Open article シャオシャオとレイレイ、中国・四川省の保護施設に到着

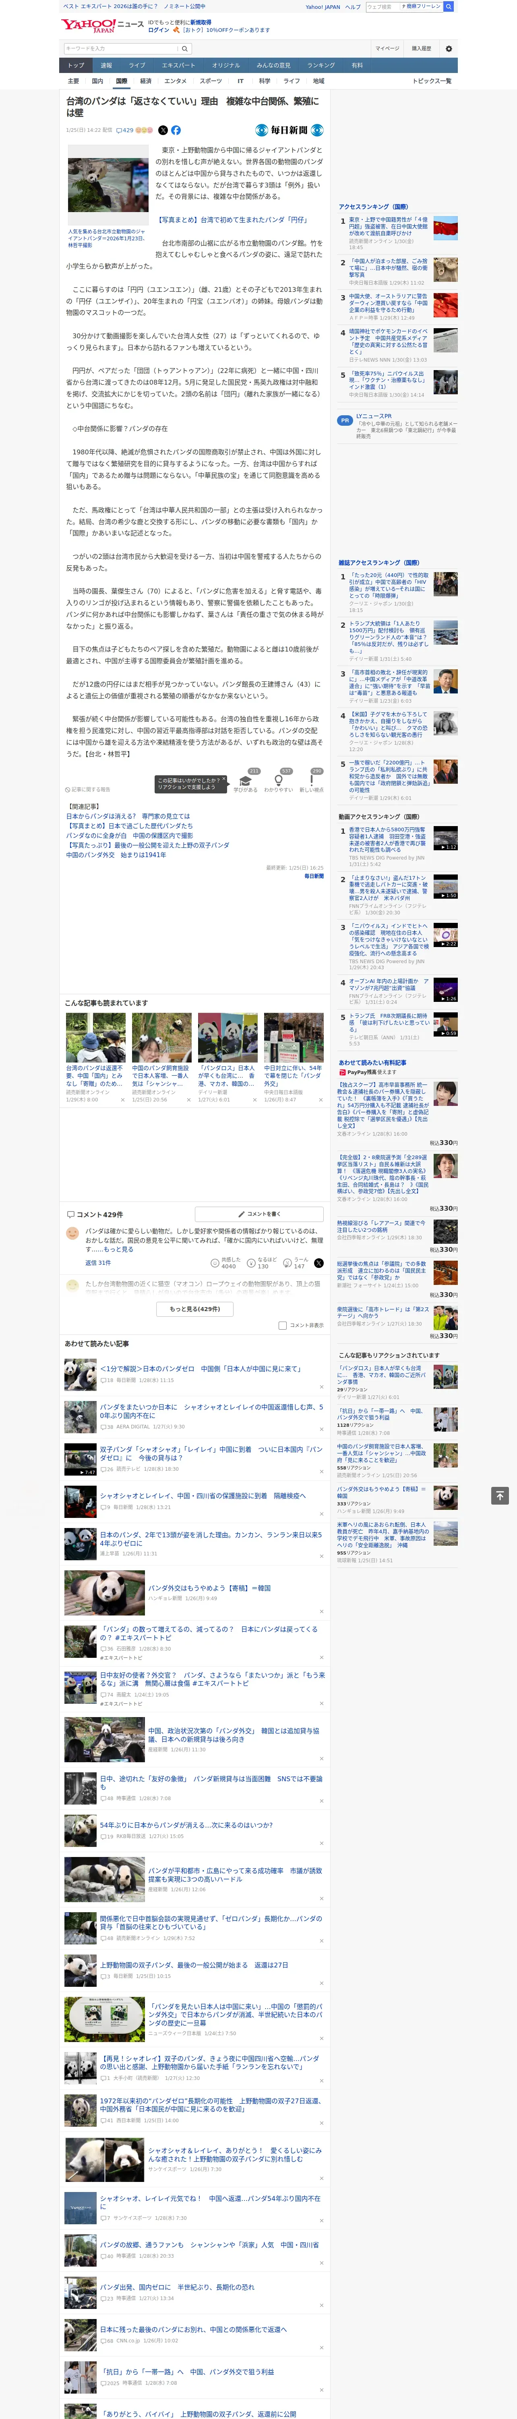pyautogui.click(x=203, y=1496)
